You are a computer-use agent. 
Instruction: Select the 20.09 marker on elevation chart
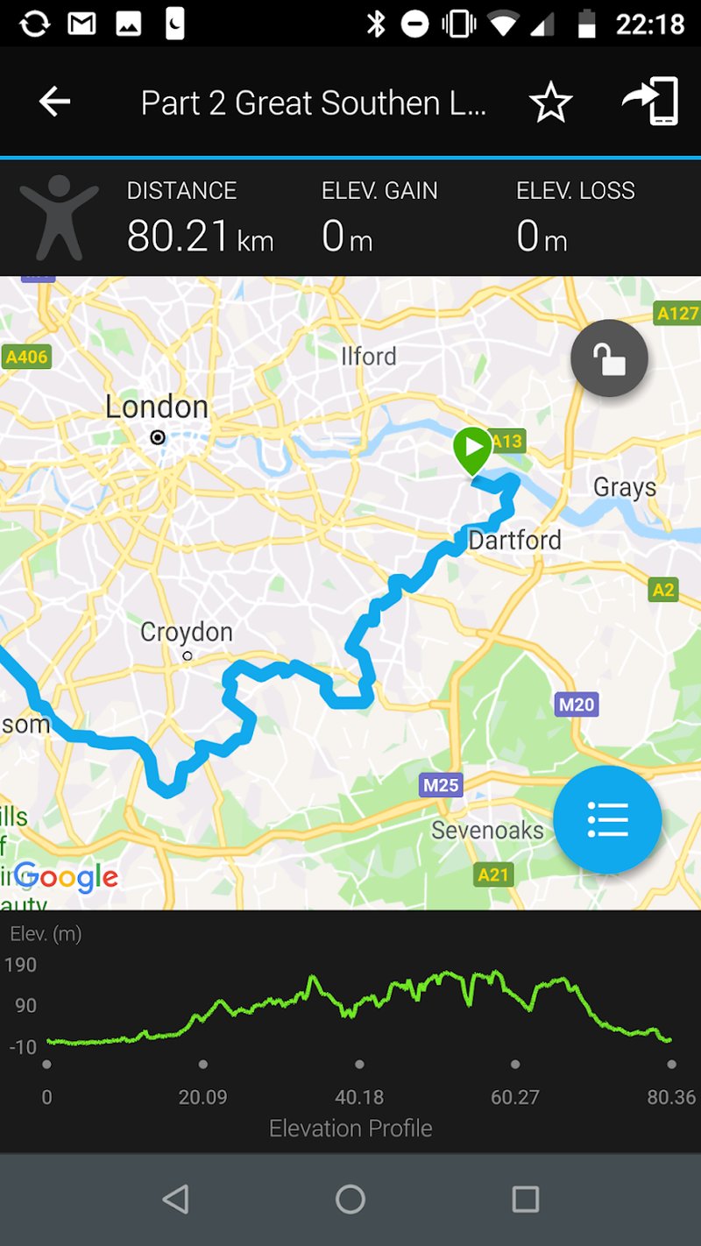pos(203,1065)
